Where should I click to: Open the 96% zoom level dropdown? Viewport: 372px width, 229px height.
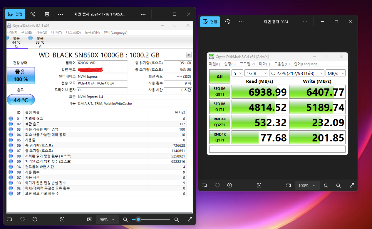(107, 219)
